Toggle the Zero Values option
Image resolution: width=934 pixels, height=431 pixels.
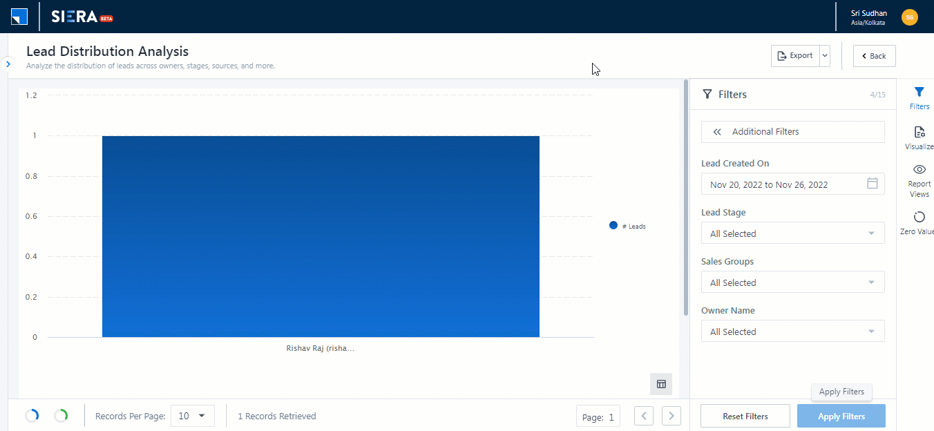pos(919,217)
